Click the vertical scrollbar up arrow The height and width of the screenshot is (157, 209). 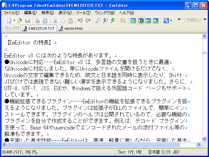(x=204, y=36)
